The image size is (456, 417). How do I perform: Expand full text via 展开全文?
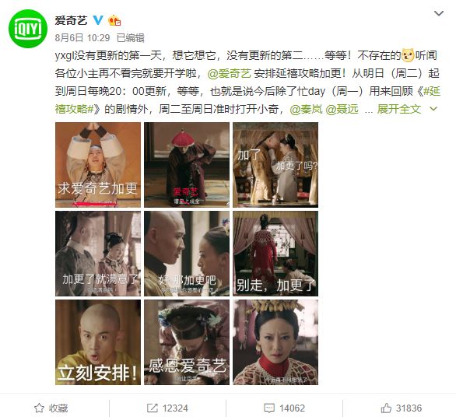(399, 109)
